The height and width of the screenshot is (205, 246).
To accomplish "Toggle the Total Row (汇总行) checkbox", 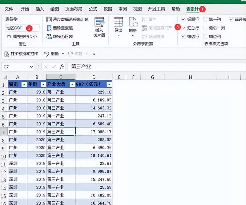I will coord(183,28).
